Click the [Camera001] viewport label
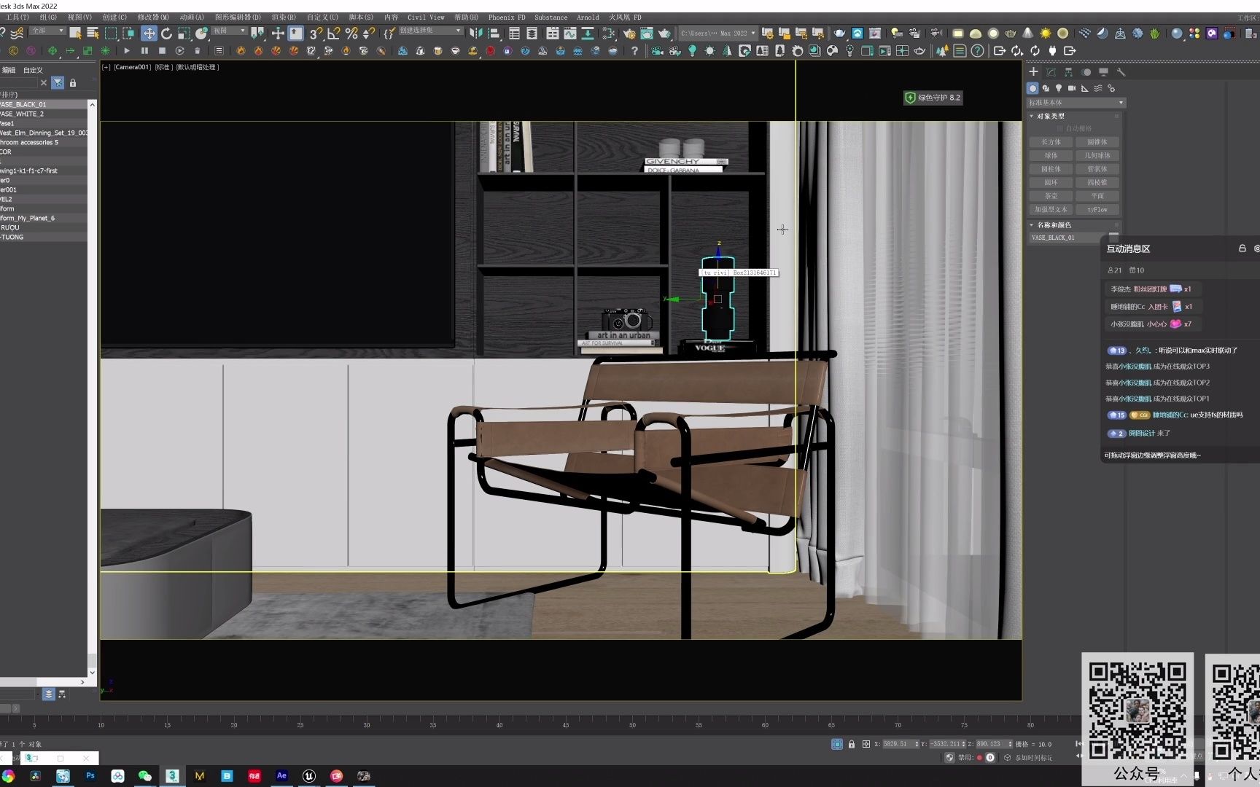Screen dimensions: 1260x787 point(132,67)
